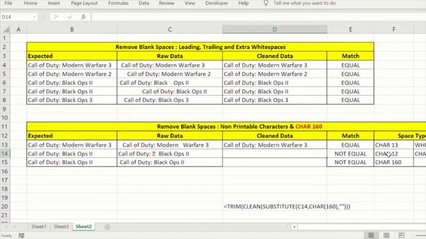Select row 14 header

tap(5, 153)
